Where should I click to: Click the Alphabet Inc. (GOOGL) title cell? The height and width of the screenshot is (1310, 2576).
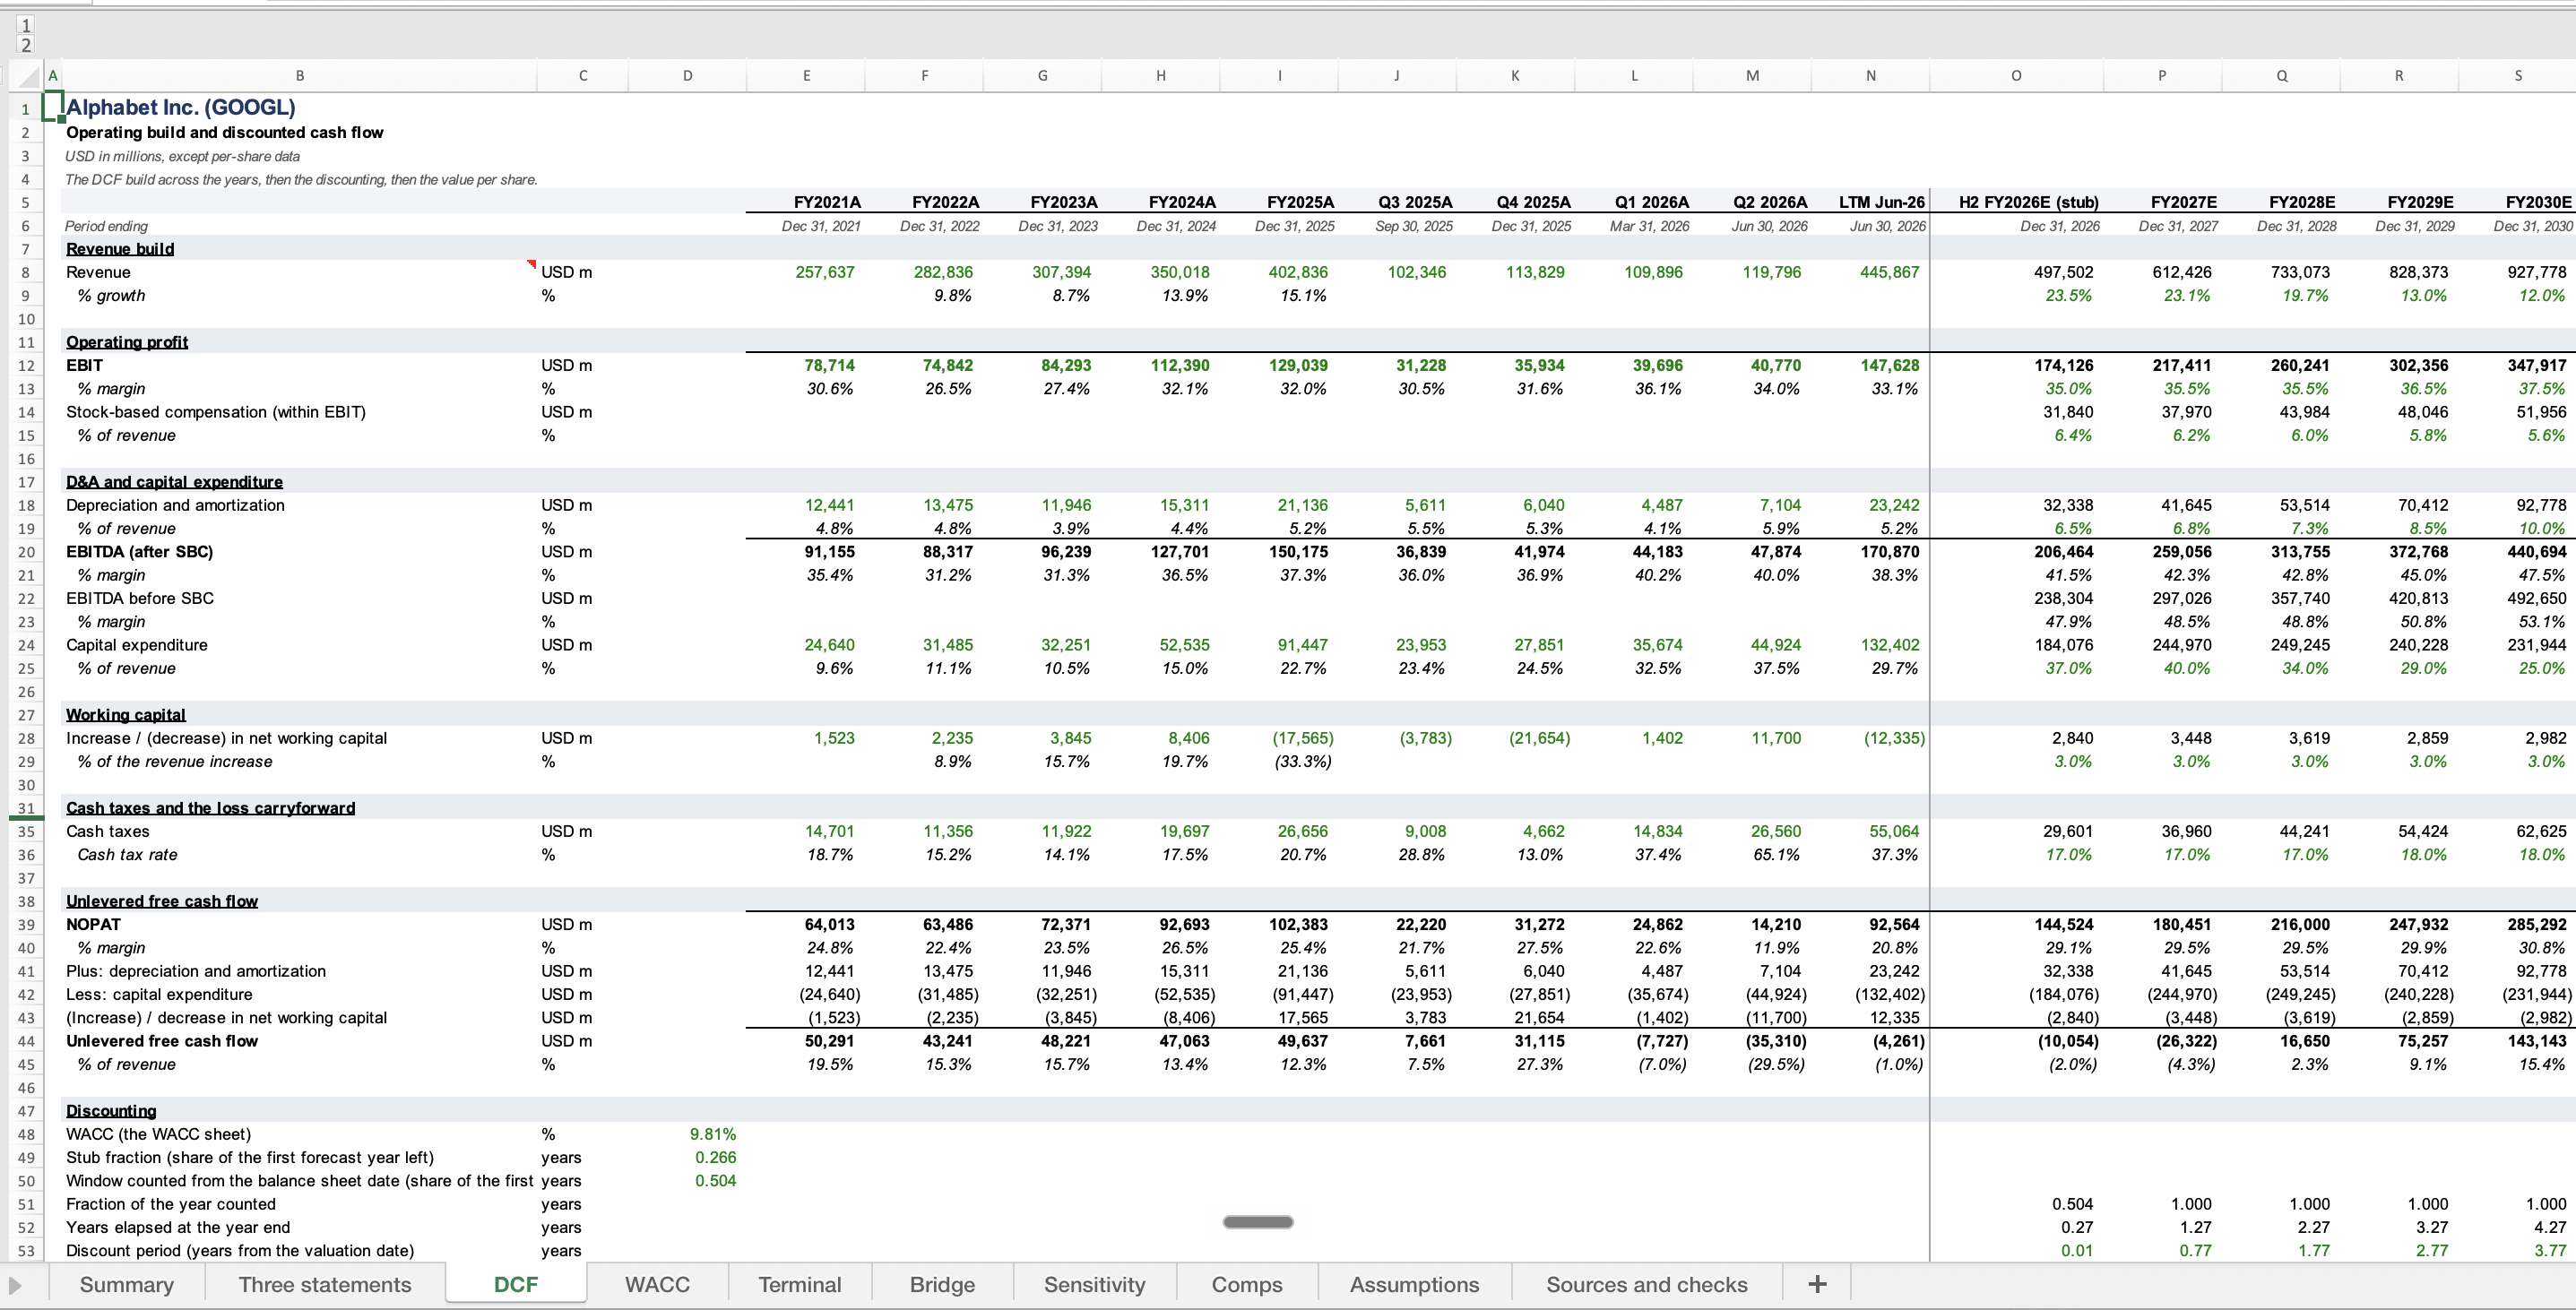[180, 107]
